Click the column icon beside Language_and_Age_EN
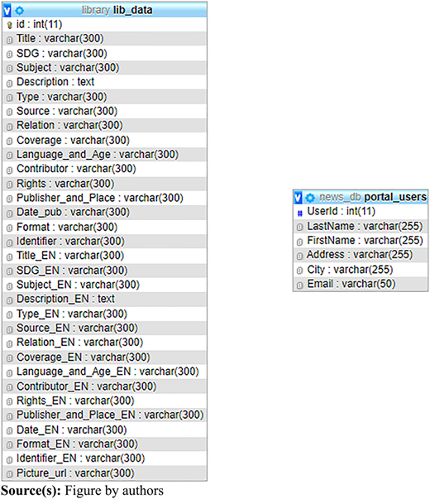 [10, 372]
